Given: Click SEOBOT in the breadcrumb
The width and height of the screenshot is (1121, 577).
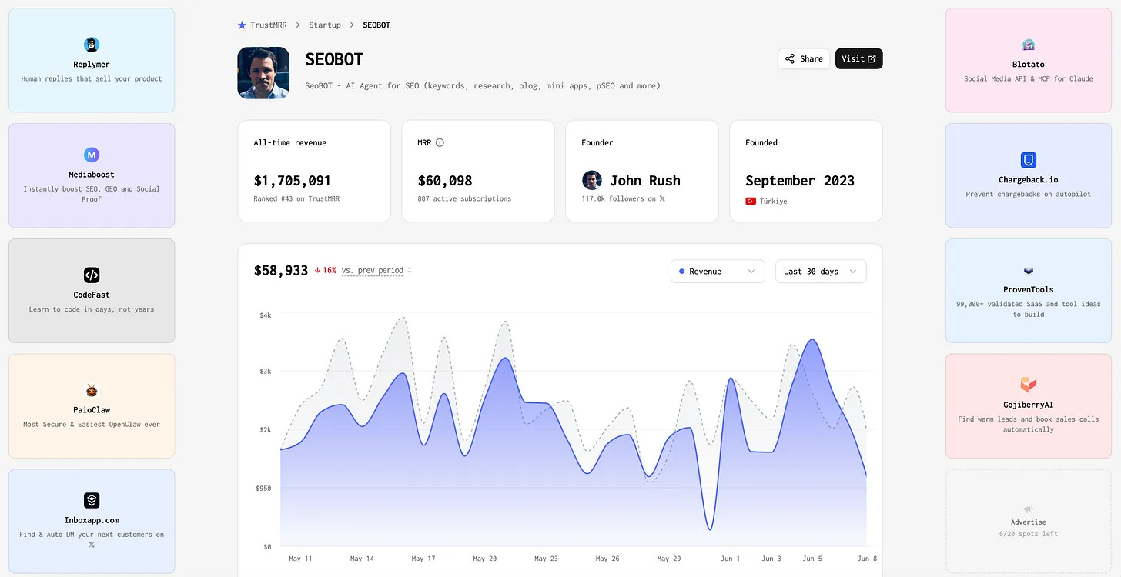Looking at the screenshot, I should click(x=376, y=25).
